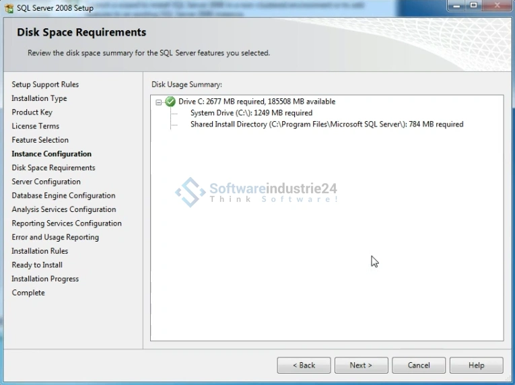The image size is (515, 385).
Task: Jump to License Terms step
Action: coord(35,127)
